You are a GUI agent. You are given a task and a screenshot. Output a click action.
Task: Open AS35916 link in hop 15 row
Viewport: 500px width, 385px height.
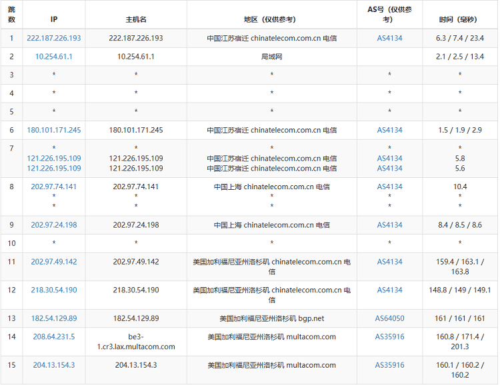tap(390, 365)
